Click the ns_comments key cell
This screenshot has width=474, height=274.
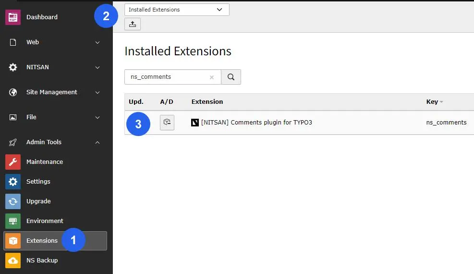tap(446, 123)
